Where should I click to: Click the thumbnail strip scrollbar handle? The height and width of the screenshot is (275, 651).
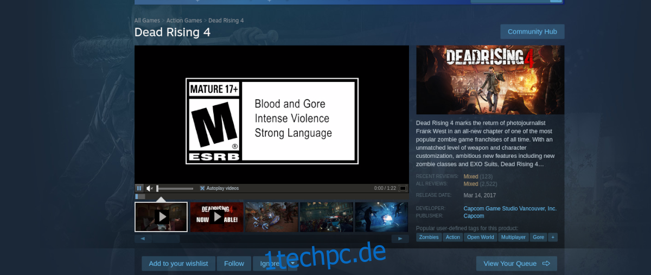click(x=165, y=239)
